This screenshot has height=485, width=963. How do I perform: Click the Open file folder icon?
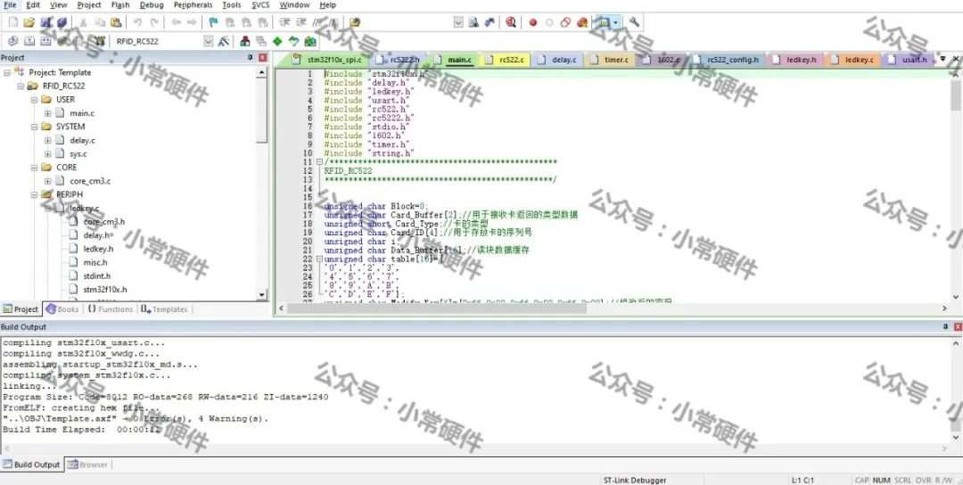pyautogui.click(x=29, y=22)
